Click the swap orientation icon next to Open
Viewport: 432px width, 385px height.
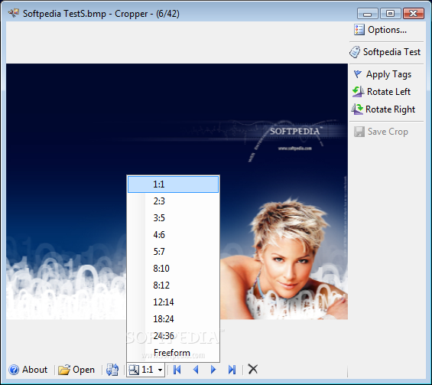(112, 370)
